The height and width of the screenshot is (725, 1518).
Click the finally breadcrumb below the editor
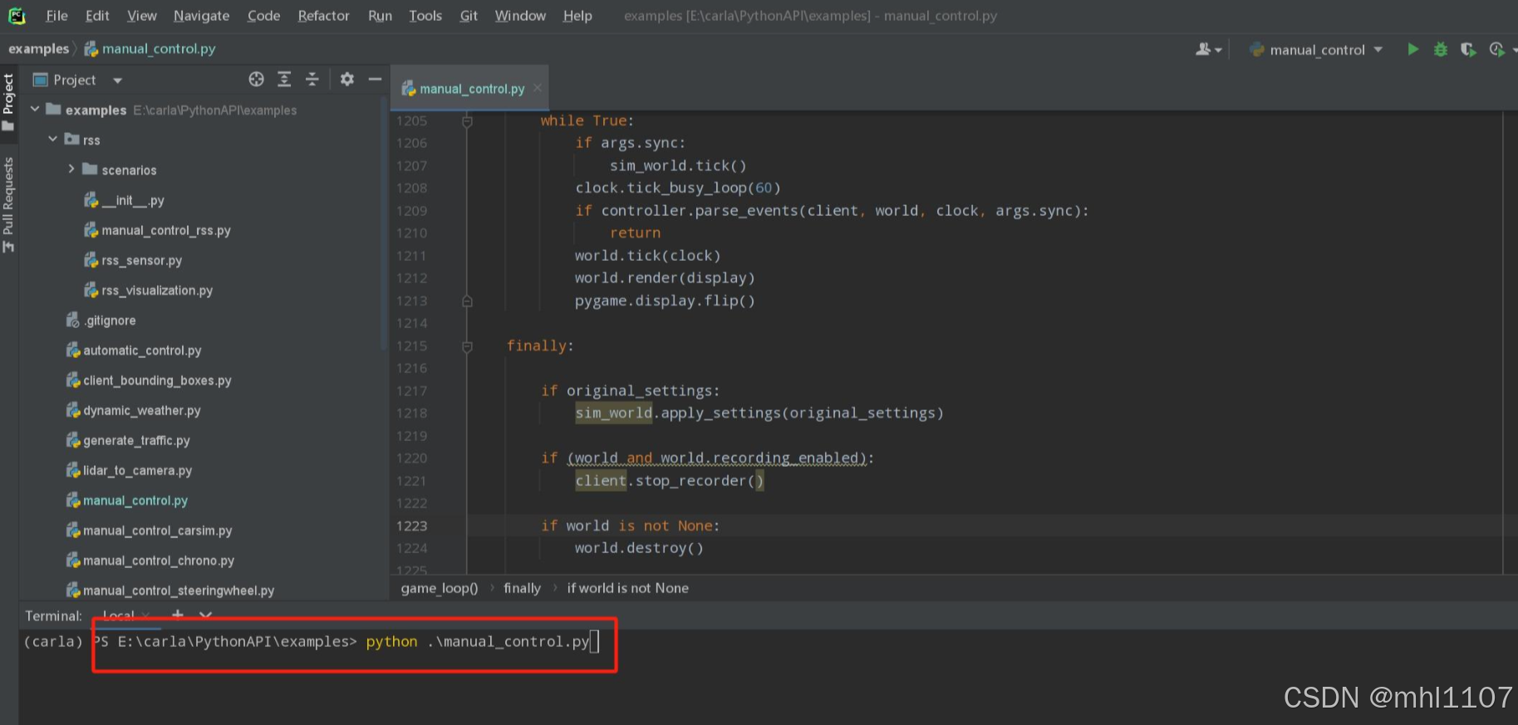[522, 588]
